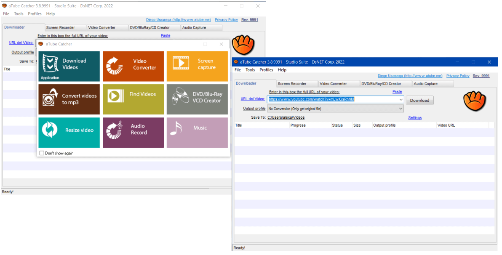Open DVD/Blu-Ray VCD Creator tile
This screenshot has height=255, width=502.
point(197,99)
